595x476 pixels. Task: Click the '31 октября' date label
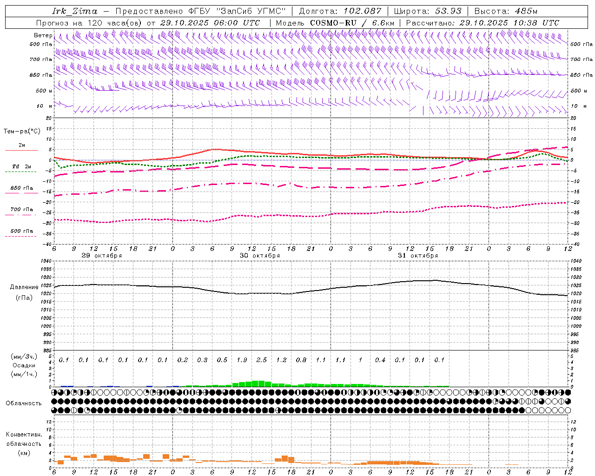pyautogui.click(x=417, y=256)
